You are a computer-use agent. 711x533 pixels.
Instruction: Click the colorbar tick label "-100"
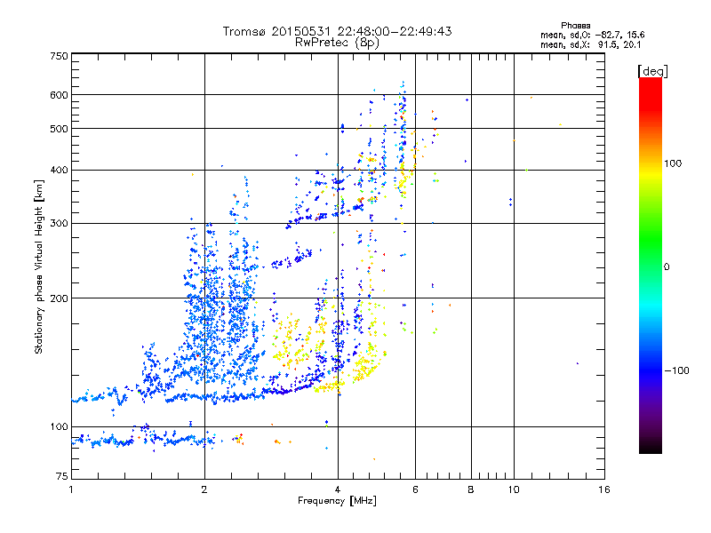(676, 370)
